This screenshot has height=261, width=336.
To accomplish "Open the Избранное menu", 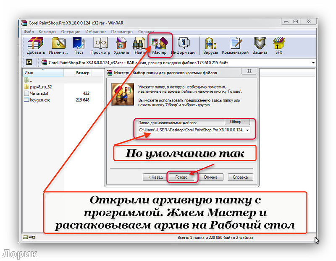I will pos(96,32).
